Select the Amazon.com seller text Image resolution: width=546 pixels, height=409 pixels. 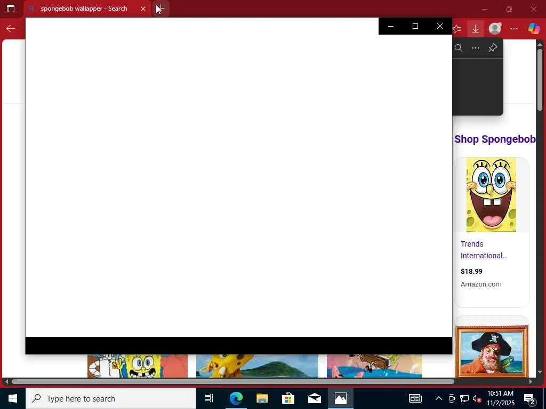click(x=481, y=284)
